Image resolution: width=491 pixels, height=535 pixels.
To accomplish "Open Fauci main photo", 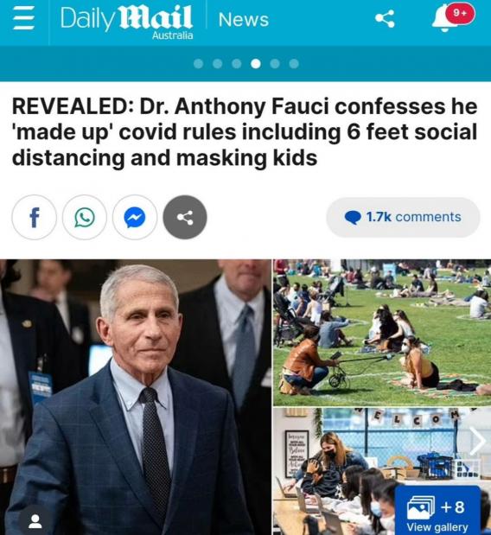I will click(136, 398).
